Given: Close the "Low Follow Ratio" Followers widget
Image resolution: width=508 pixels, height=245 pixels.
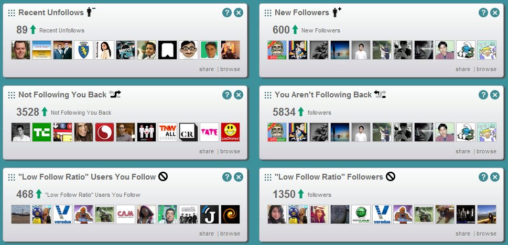Looking at the screenshot, I should pos(495,177).
